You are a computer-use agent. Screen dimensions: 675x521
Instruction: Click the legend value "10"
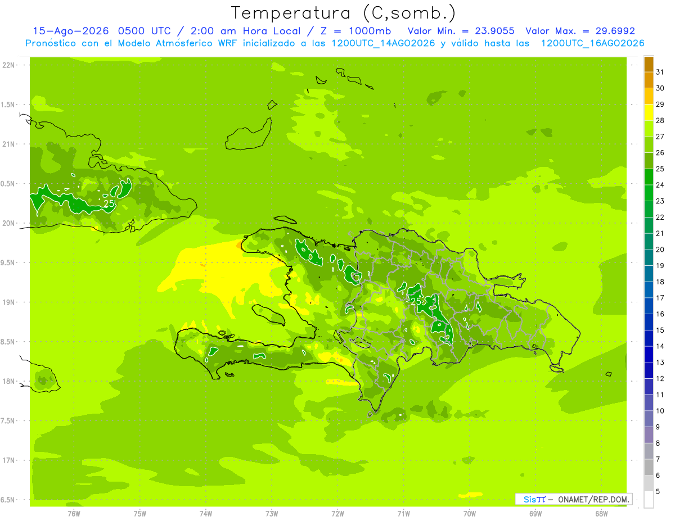(x=660, y=411)
